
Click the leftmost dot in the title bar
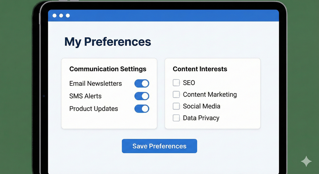click(54, 16)
